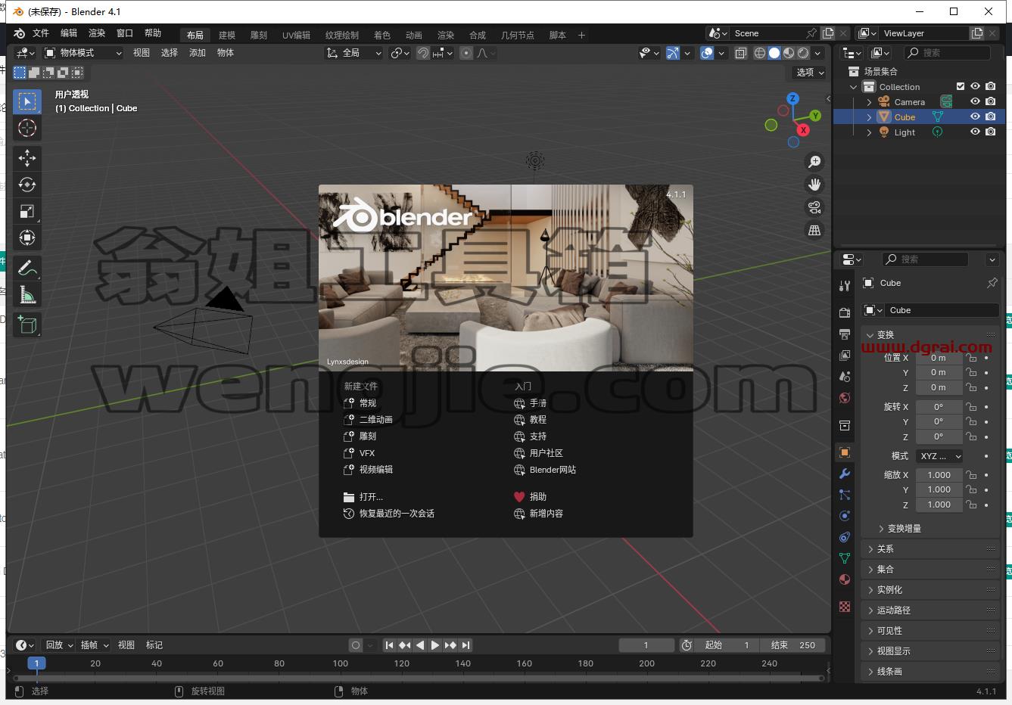
Task: Select the Measure tool
Action: 27,294
